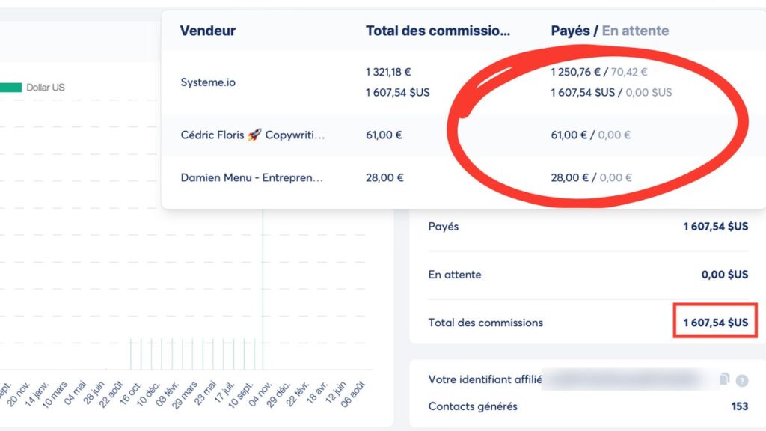Click the 04 nov. chart date label
Viewport: 766px width, 431px height.
pyautogui.click(x=260, y=394)
